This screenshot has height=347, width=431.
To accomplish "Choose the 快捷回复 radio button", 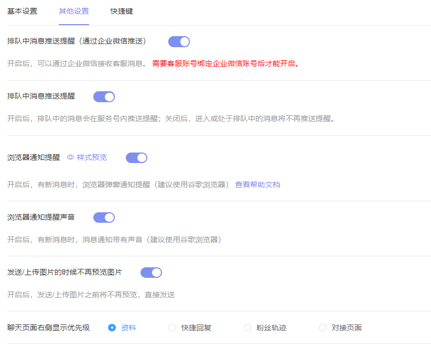I will pos(173,328).
